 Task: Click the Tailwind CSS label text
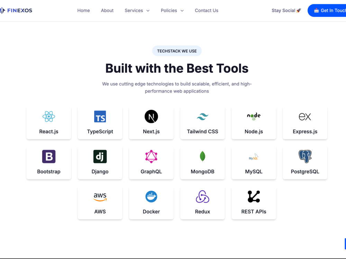pyautogui.click(x=202, y=132)
